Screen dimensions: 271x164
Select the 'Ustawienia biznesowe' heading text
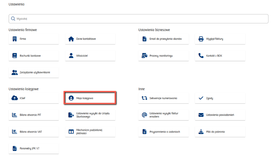click(x=154, y=30)
